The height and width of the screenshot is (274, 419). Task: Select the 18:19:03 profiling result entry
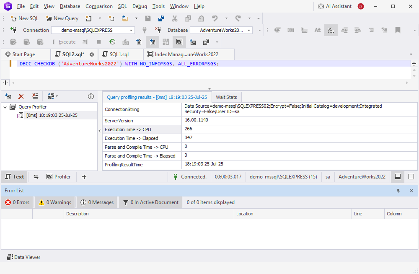pyautogui.click(x=52, y=115)
